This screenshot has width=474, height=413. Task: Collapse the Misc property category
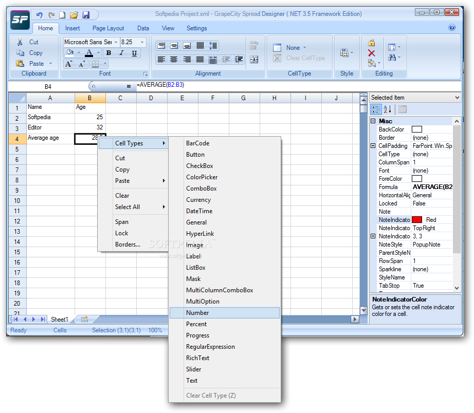[373, 121]
